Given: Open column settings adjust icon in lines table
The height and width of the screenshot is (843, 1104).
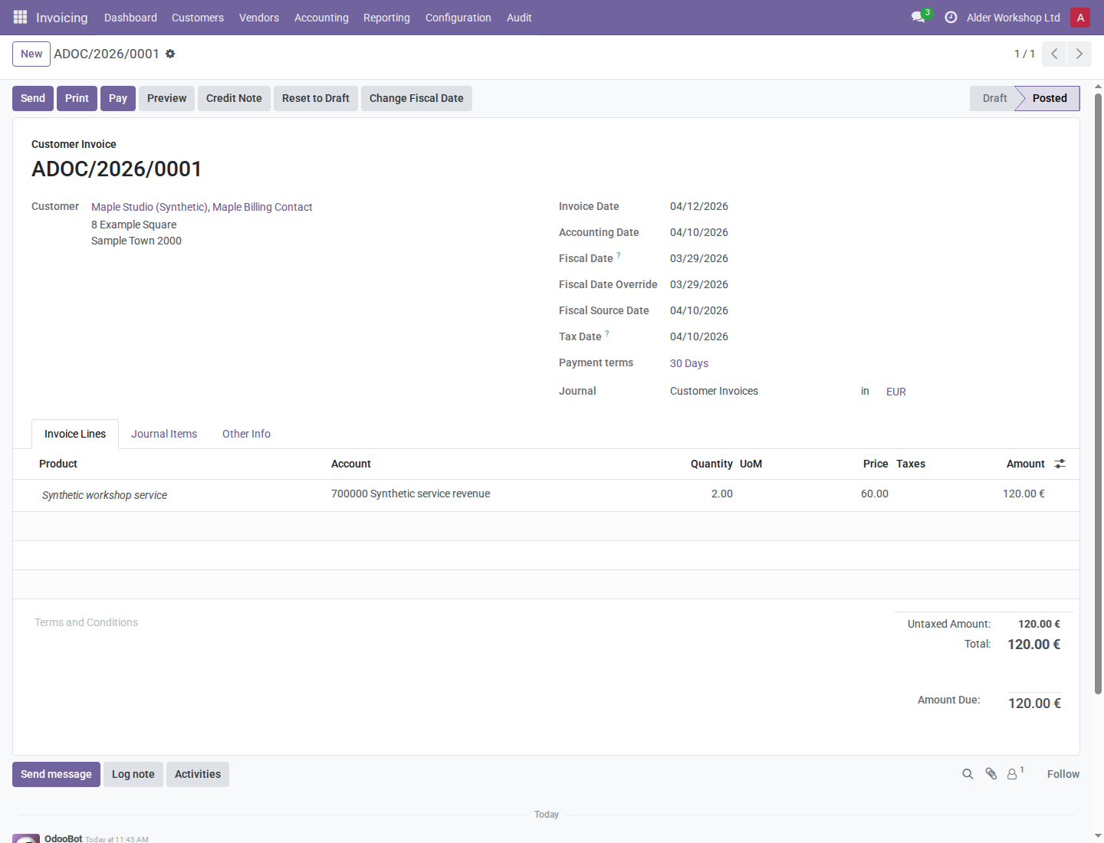Looking at the screenshot, I should point(1060,464).
